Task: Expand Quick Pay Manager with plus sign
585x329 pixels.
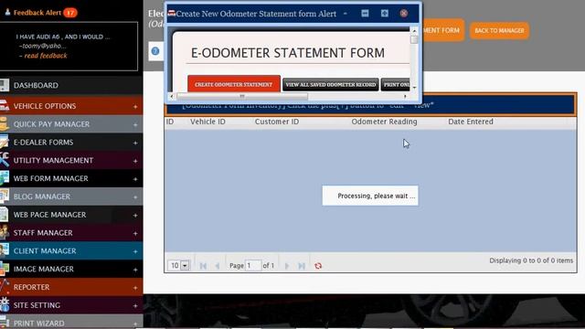Action: [x=135, y=124]
